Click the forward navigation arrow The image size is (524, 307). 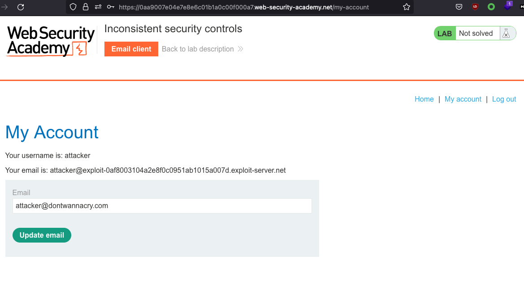click(x=5, y=7)
